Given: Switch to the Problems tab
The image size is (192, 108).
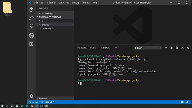Looking at the screenshot, I should pyautogui.click(x=82, y=48).
